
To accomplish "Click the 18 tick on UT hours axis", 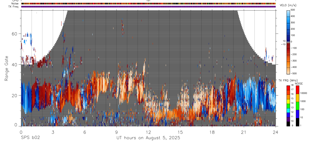I will (212, 132).
